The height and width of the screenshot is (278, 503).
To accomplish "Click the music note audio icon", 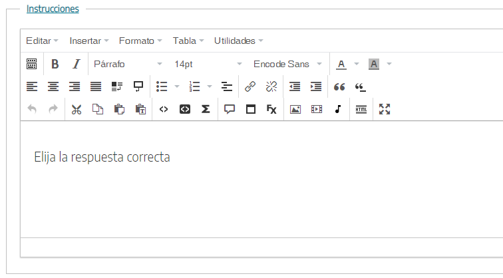I will (337, 109).
